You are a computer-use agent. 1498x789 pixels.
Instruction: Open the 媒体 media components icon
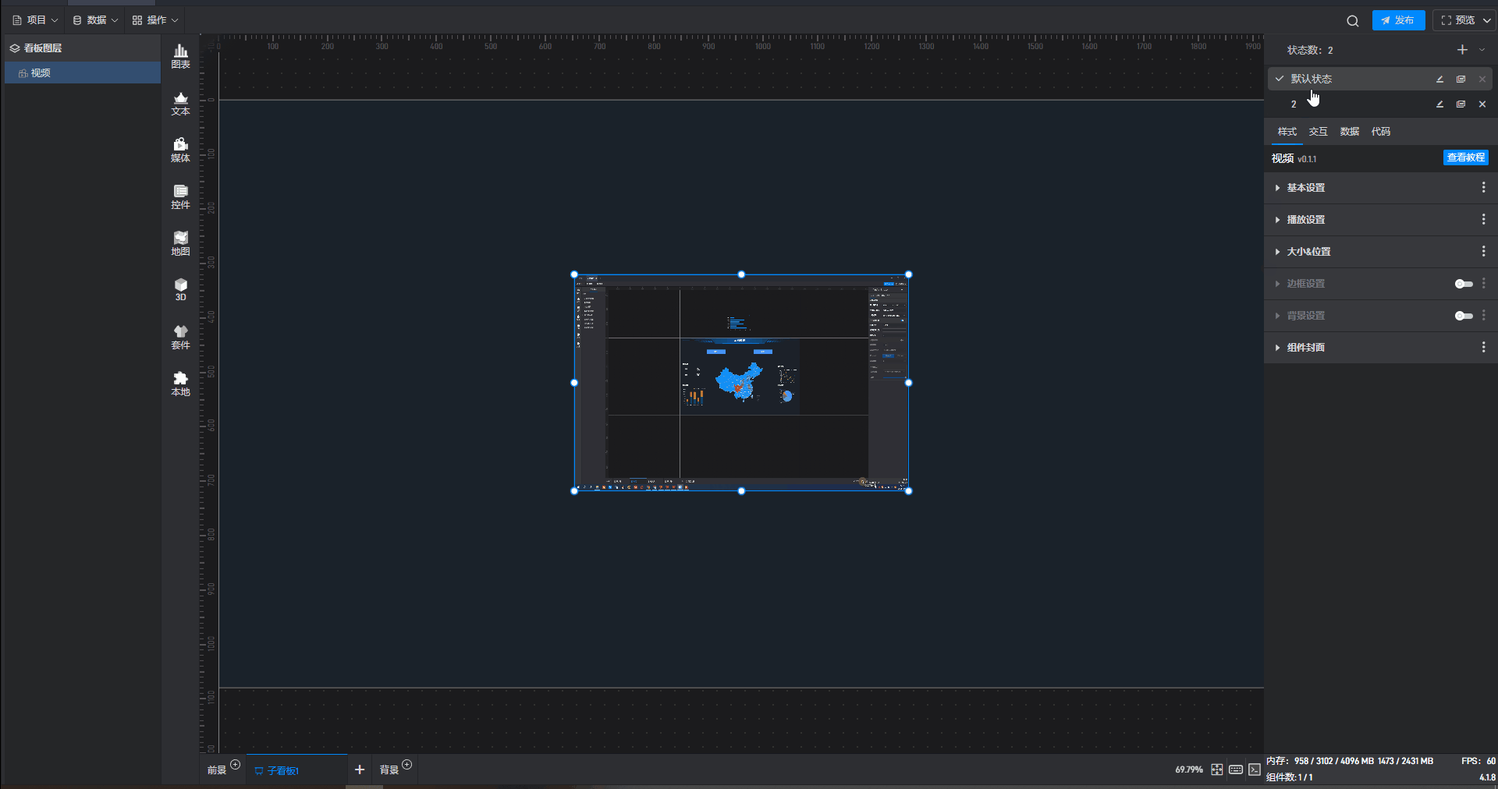[180, 150]
